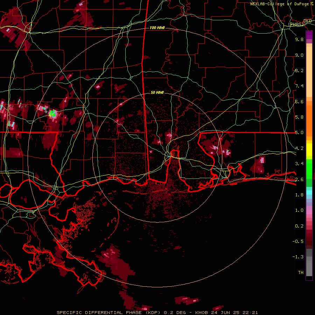Screen dimensions: 315x315
Task: Pick the orange band of the color bar
Action: [x=309, y=119]
